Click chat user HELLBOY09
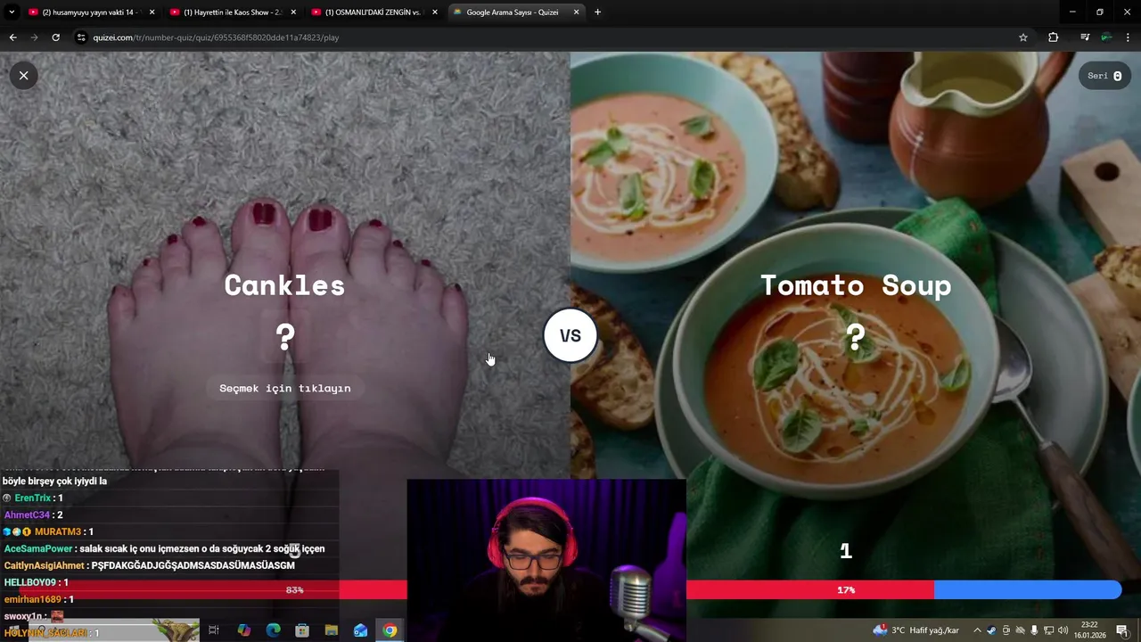 (x=30, y=582)
